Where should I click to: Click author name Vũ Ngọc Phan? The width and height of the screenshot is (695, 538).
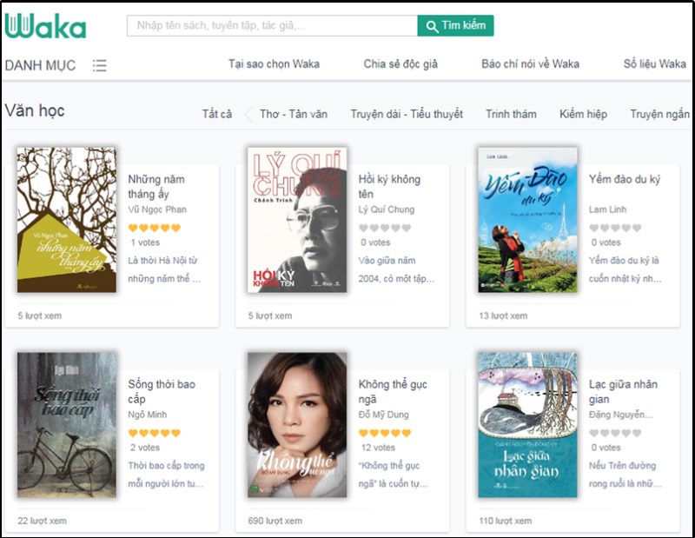(157, 209)
